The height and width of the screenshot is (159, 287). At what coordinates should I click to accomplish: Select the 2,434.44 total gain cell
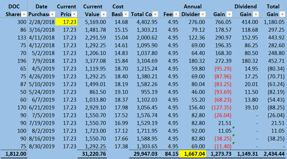(273, 154)
